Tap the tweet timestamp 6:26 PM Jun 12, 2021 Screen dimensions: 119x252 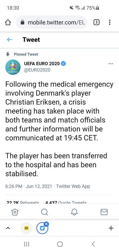pyautogui.click(x=29, y=186)
